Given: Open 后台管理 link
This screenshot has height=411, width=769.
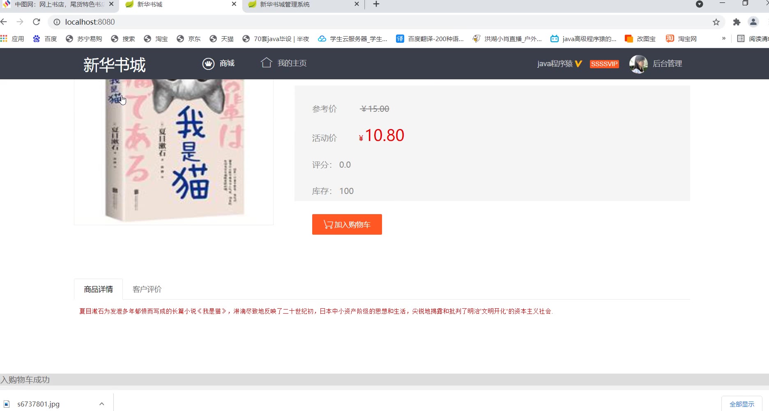Looking at the screenshot, I should tap(668, 64).
